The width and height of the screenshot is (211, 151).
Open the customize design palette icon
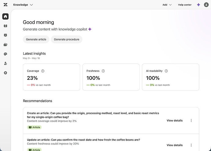click(x=6, y=54)
